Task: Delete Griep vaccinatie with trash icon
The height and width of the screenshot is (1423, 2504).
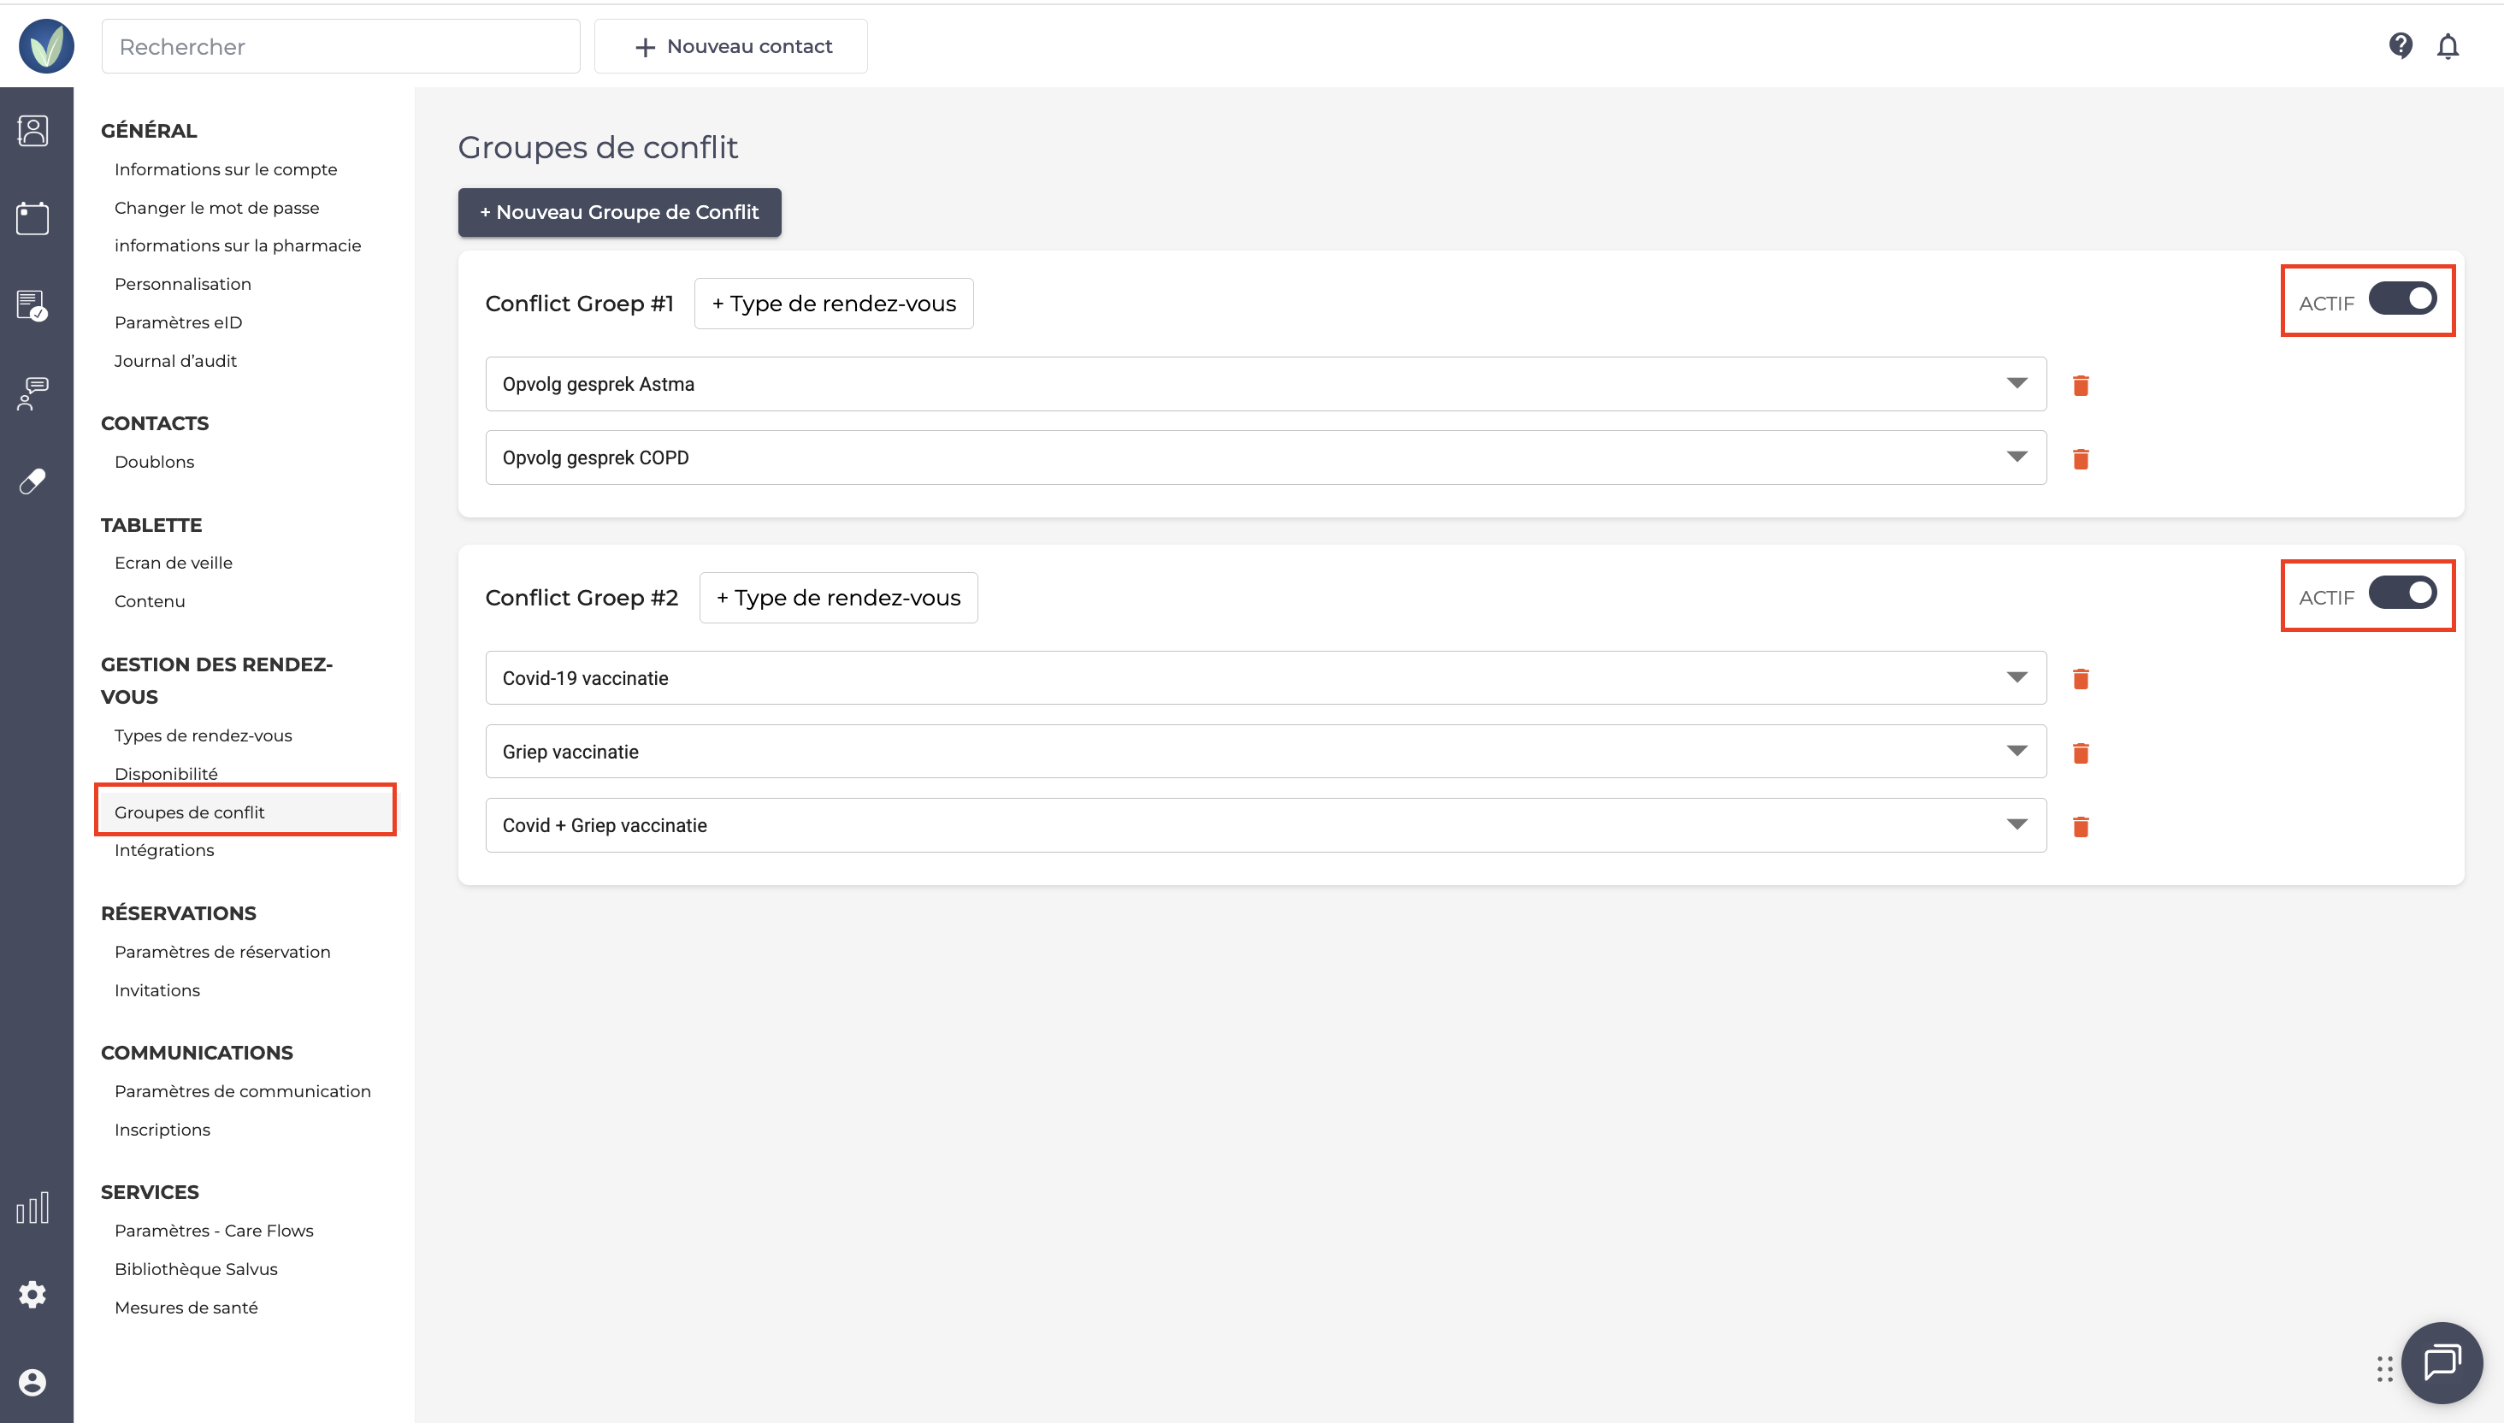Action: click(2081, 753)
